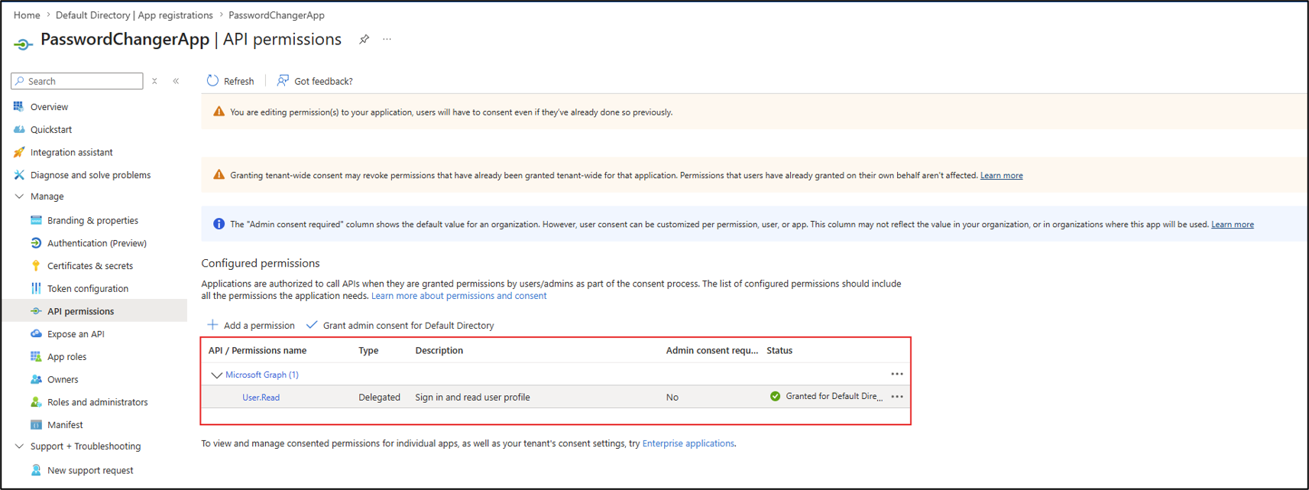Screen dimensions: 1309x490
Task: Click the Expose an API cloud icon
Action: tap(36, 334)
